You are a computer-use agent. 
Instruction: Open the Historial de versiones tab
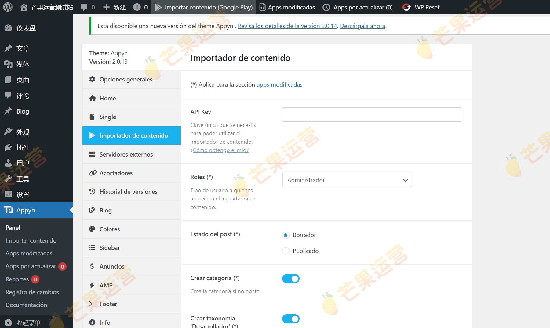pos(132,192)
